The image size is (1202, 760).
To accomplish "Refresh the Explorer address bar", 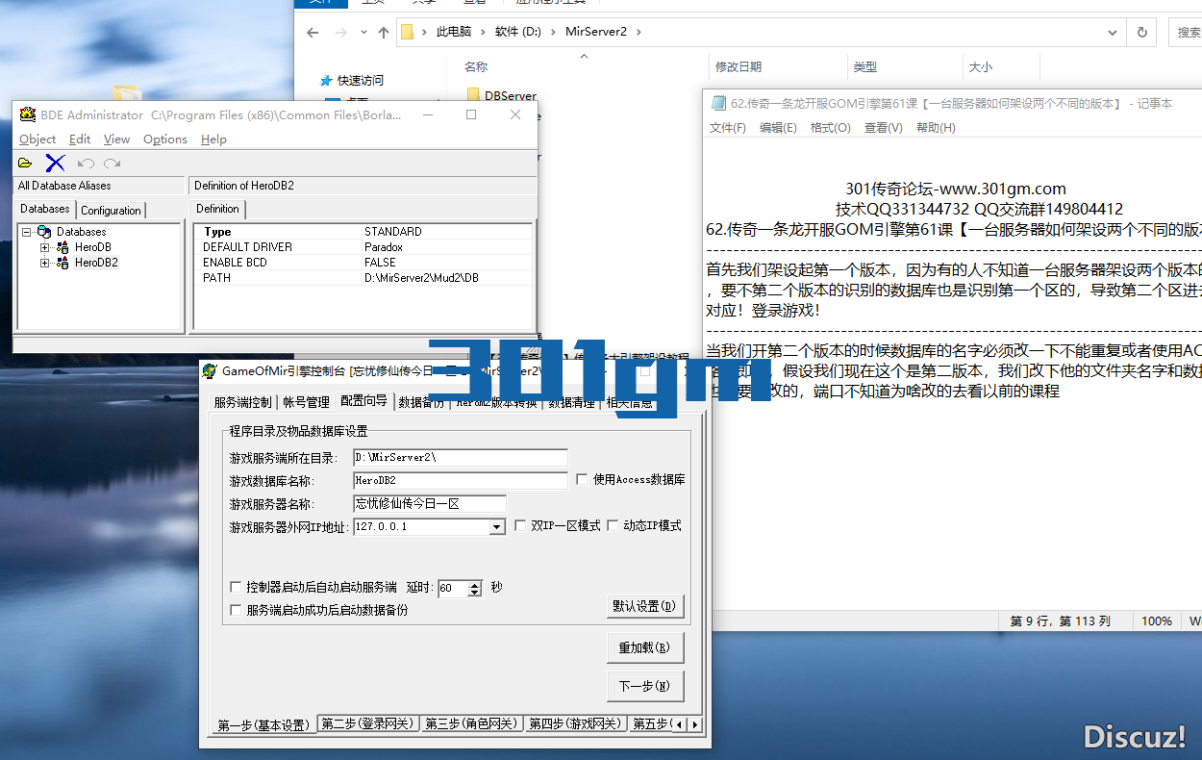I will tap(1141, 32).
